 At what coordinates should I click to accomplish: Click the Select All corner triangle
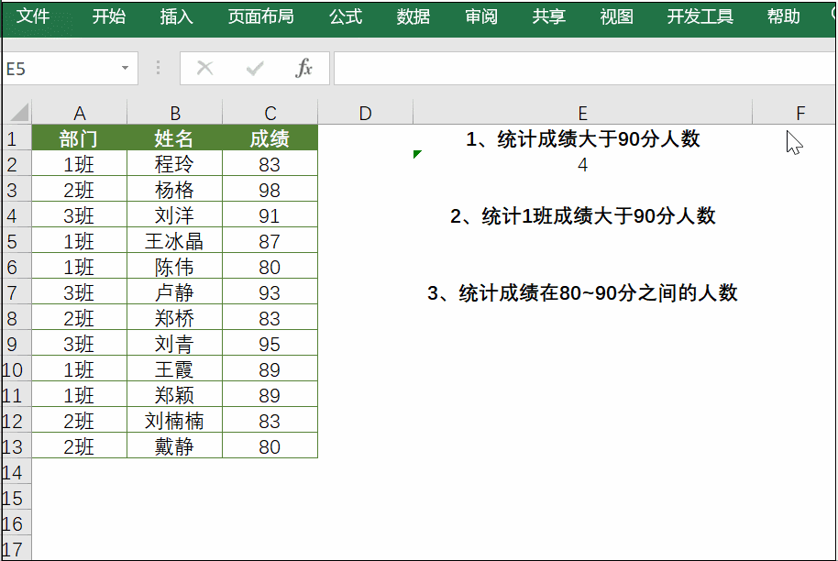click(19, 112)
